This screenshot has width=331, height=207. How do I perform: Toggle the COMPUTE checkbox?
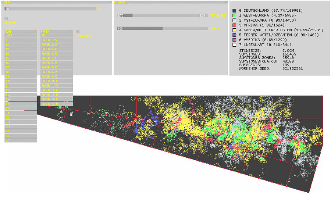click(x=6, y=19)
